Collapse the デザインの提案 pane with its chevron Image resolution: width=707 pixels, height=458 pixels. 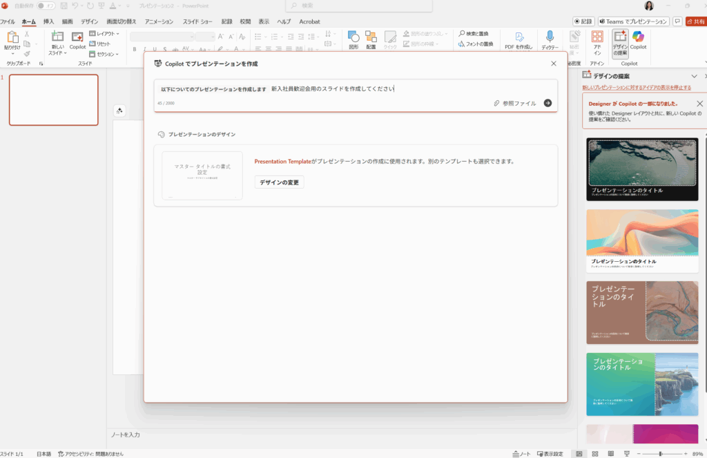(x=695, y=76)
